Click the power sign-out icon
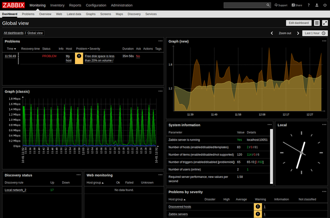This screenshot has width=330, height=218. (x=324, y=5)
